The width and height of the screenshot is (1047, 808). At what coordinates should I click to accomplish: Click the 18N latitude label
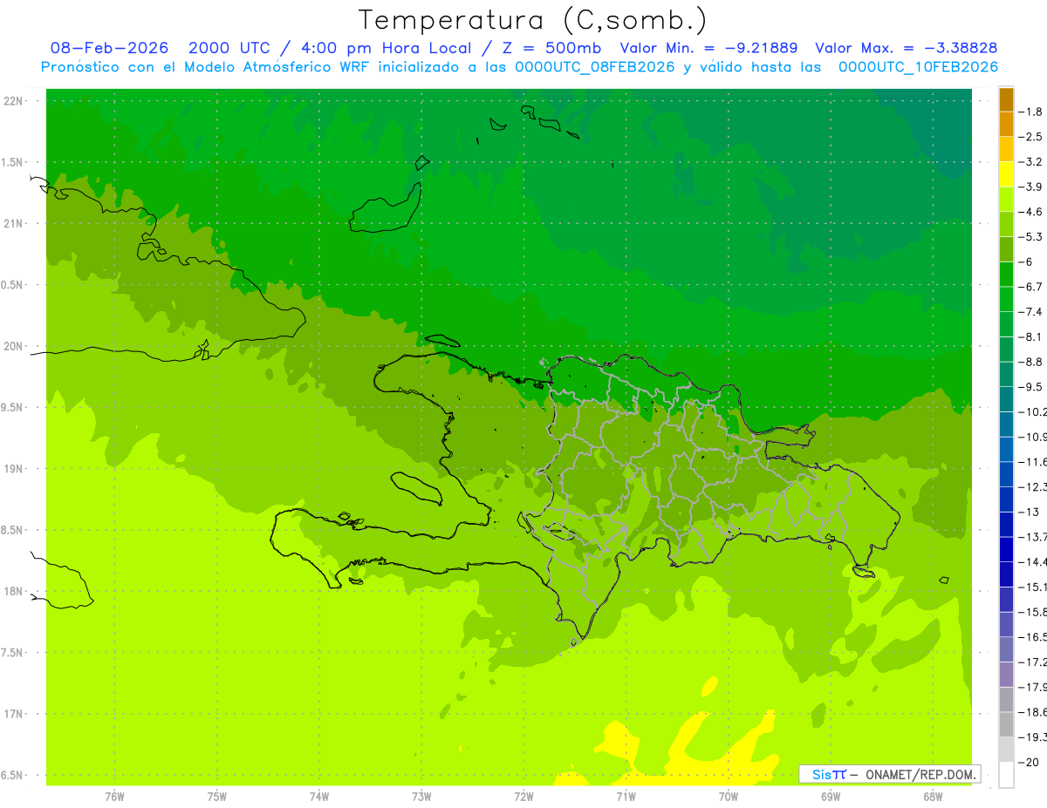(x=14, y=591)
